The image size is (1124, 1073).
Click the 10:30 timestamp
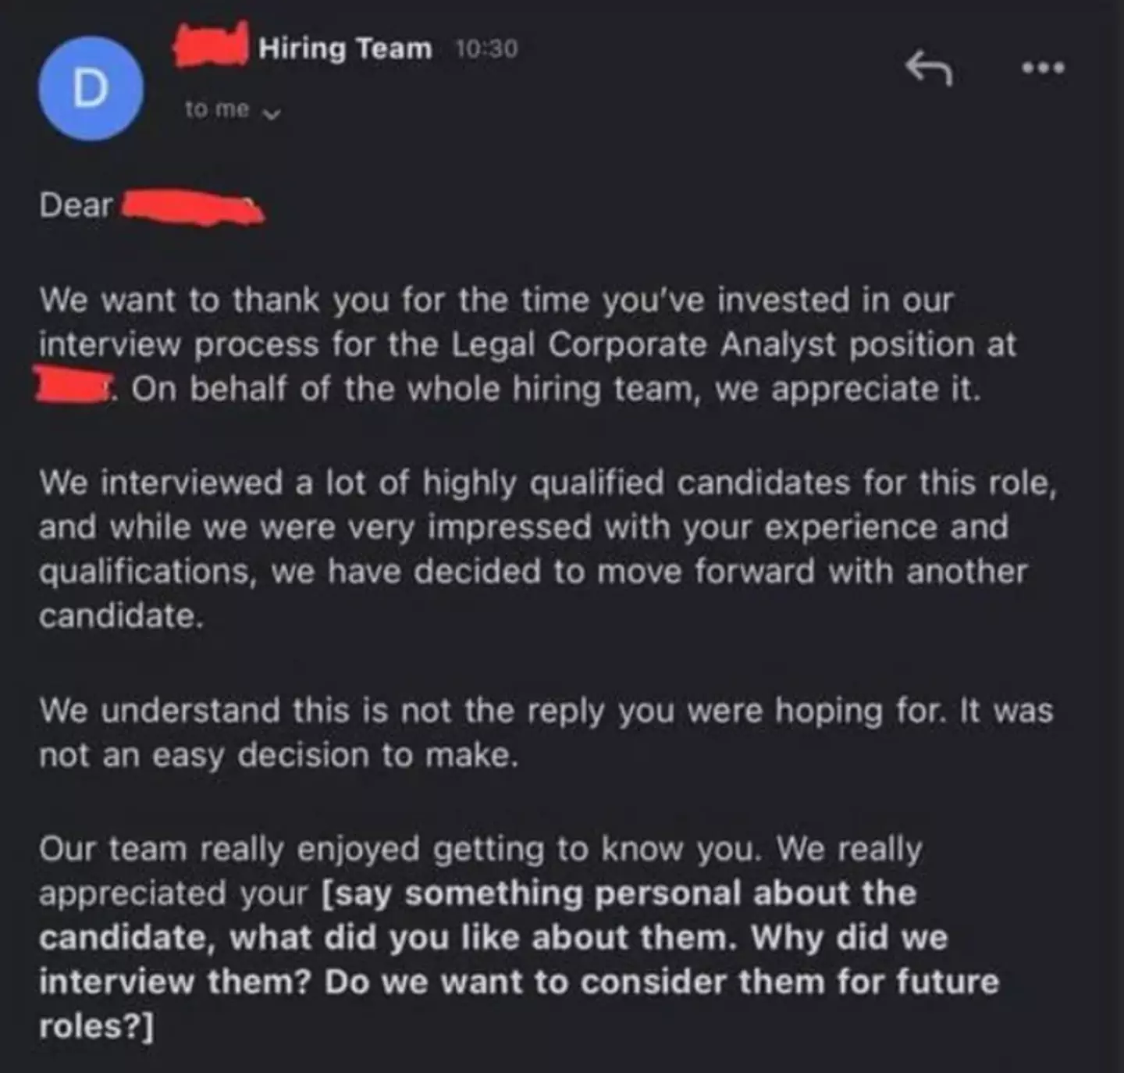tap(486, 49)
